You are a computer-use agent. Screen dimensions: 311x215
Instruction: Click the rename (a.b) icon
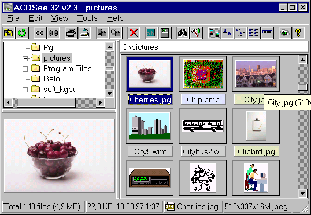point(151,33)
